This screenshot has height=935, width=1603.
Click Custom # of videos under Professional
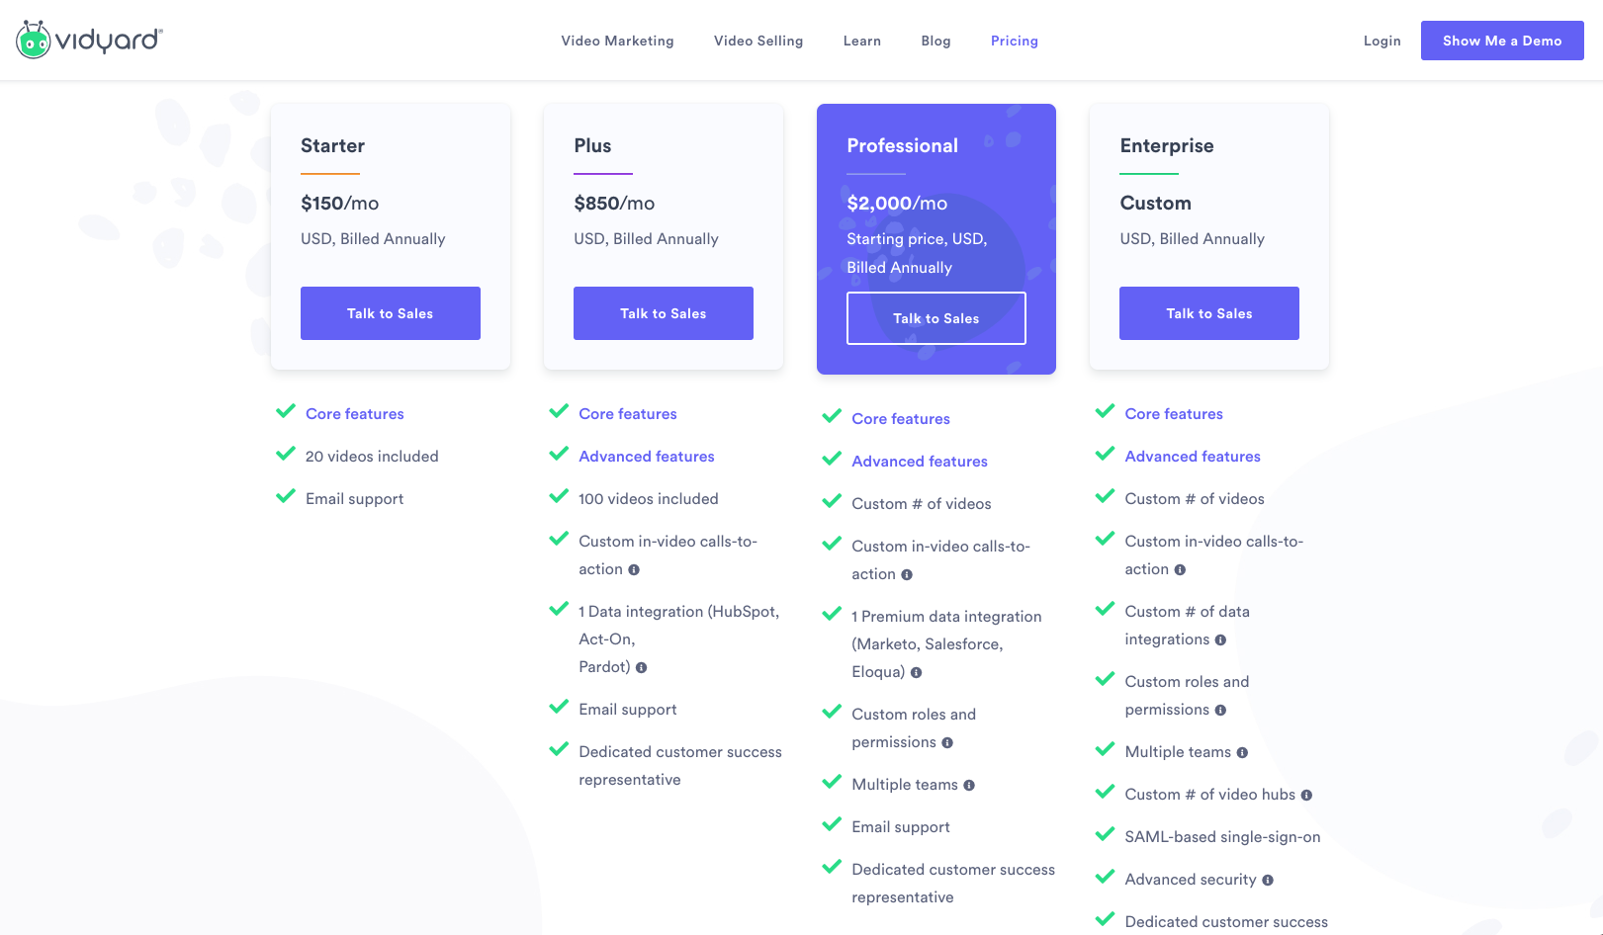[922, 504]
